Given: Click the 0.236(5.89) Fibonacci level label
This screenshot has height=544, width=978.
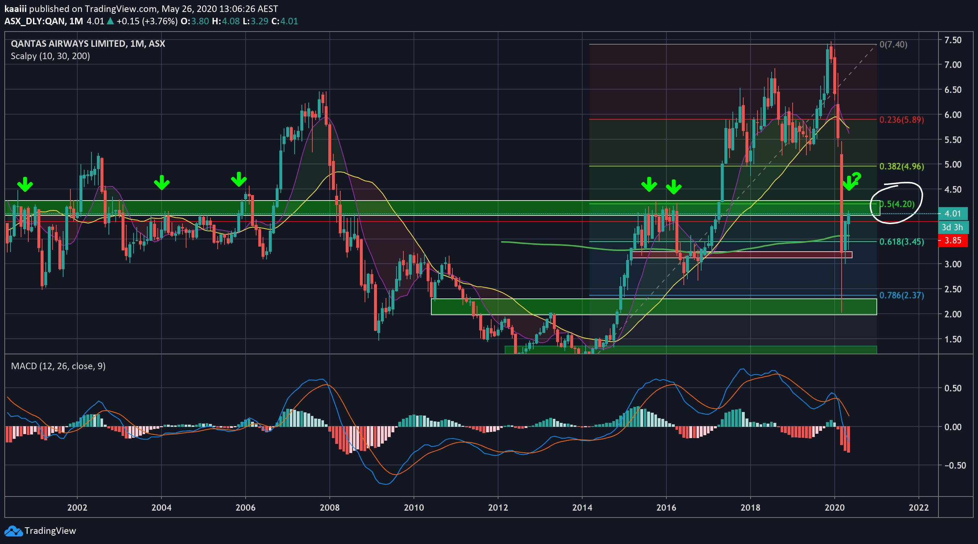Looking at the screenshot, I should pyautogui.click(x=902, y=120).
